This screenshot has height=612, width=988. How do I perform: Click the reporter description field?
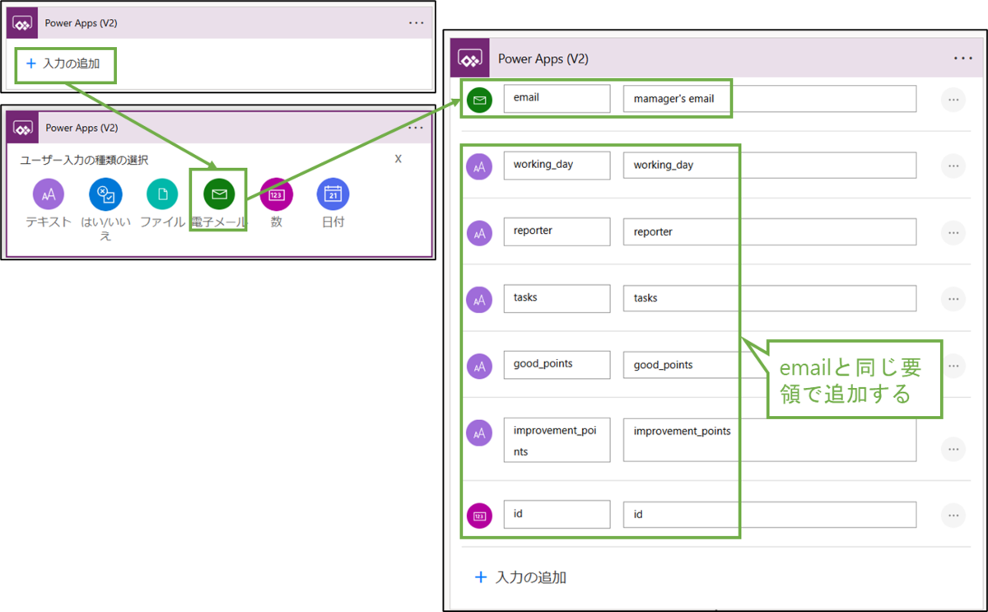click(770, 231)
